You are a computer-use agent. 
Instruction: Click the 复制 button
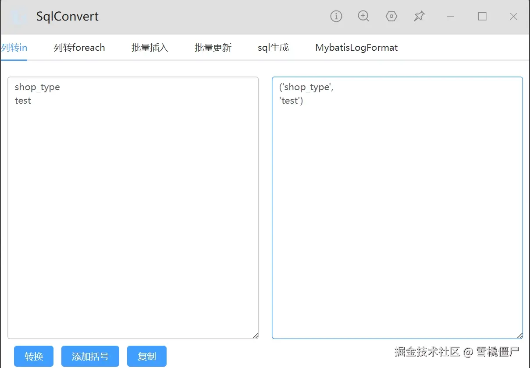(x=147, y=356)
